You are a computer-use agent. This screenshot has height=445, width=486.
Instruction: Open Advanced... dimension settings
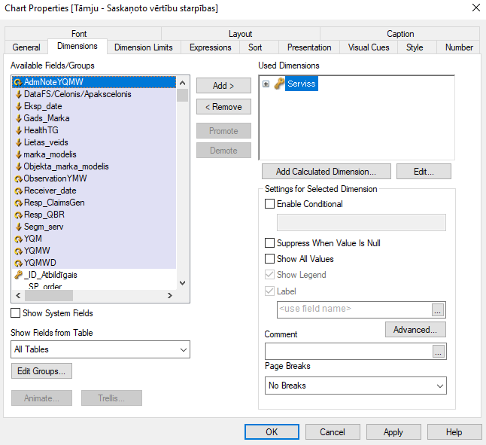pyautogui.click(x=415, y=329)
